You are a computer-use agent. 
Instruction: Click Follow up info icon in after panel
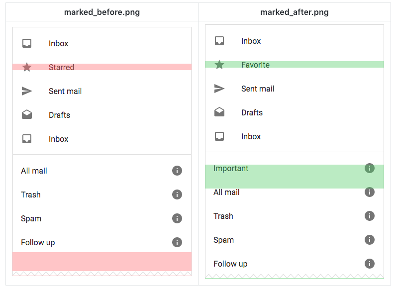point(369,264)
